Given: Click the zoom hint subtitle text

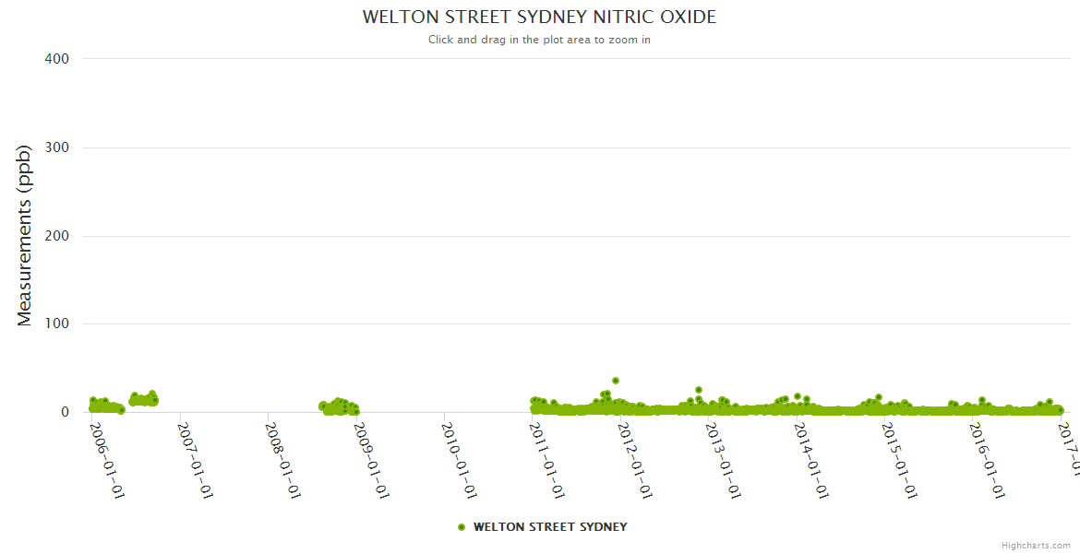Looking at the screenshot, I should [x=539, y=40].
